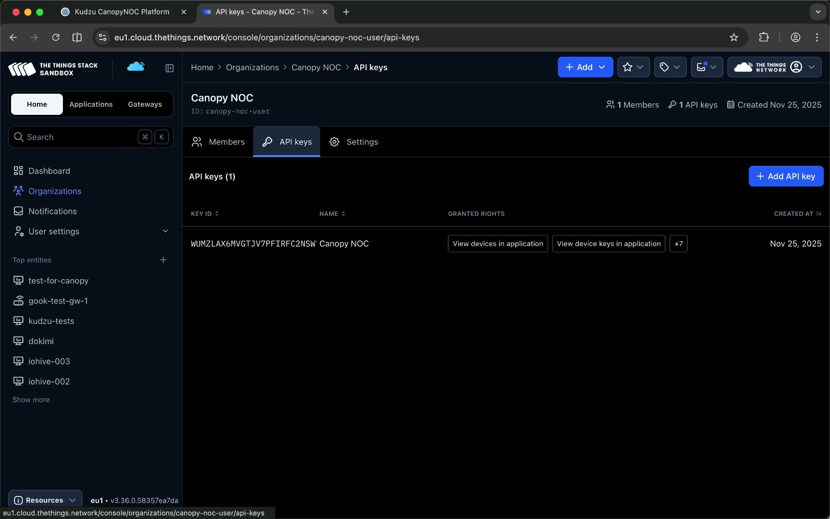Select the API keys tab
This screenshot has height=519, width=830.
(287, 142)
